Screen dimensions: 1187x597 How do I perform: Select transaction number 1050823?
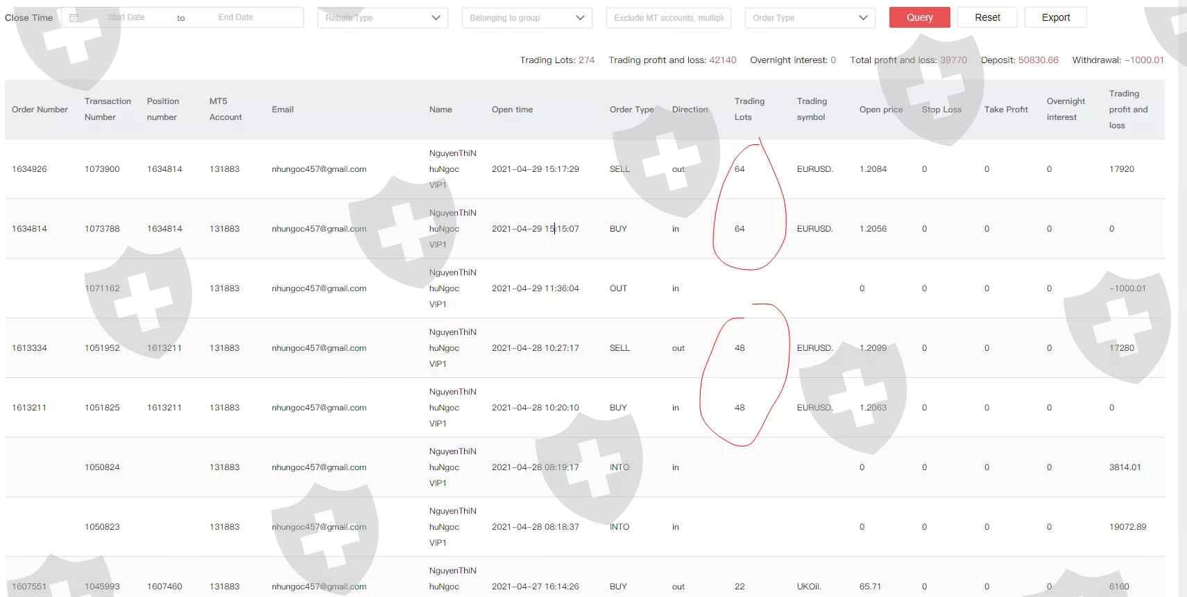point(102,527)
